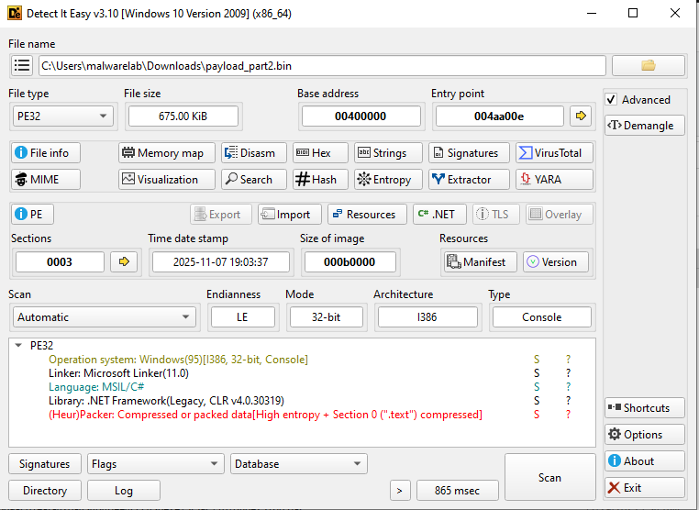Click the file name path field
The width and height of the screenshot is (699, 510).
[321, 66]
